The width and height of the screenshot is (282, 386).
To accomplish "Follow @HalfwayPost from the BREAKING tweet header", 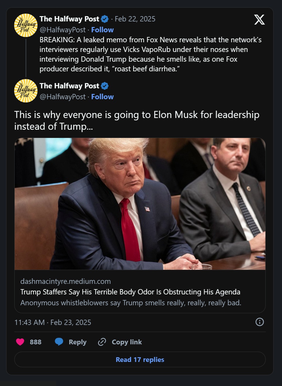I will 102,30.
